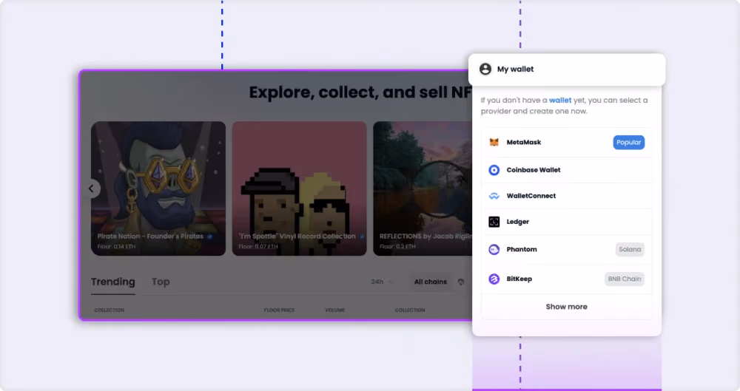740x391 pixels.
Task: Open I'm Spottie Vinyl Record Collection card
Action: coord(299,188)
